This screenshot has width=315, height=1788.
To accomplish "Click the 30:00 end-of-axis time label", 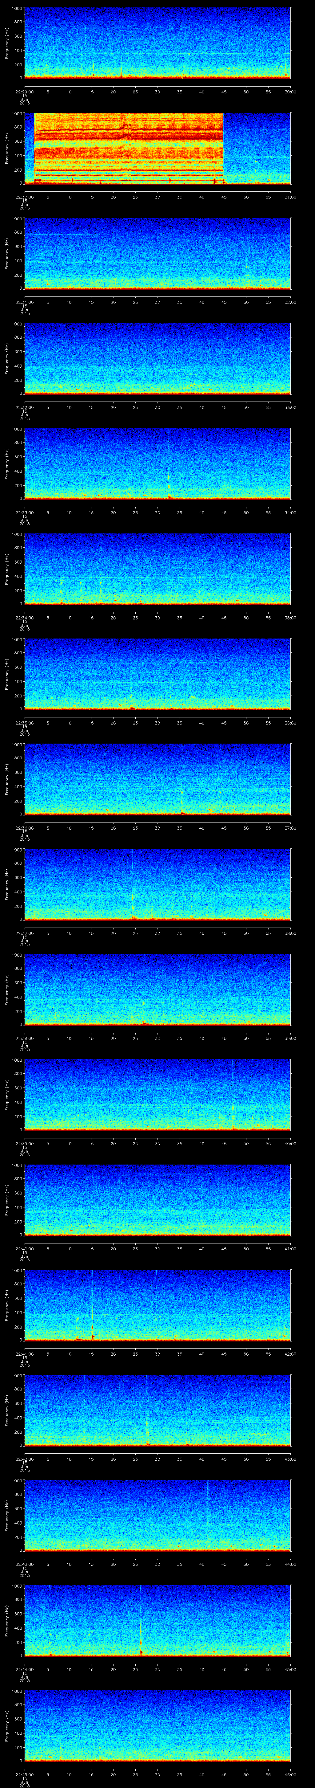I will coord(290,92).
